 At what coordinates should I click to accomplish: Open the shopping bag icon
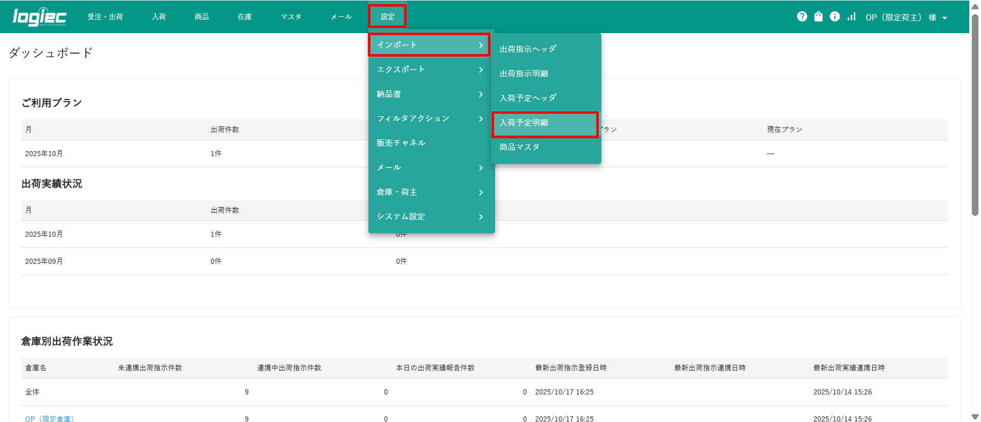[819, 17]
